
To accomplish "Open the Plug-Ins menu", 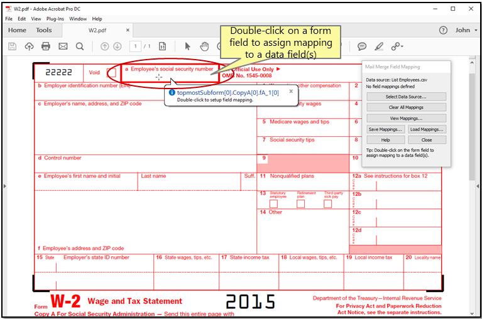I will tap(55, 19).
